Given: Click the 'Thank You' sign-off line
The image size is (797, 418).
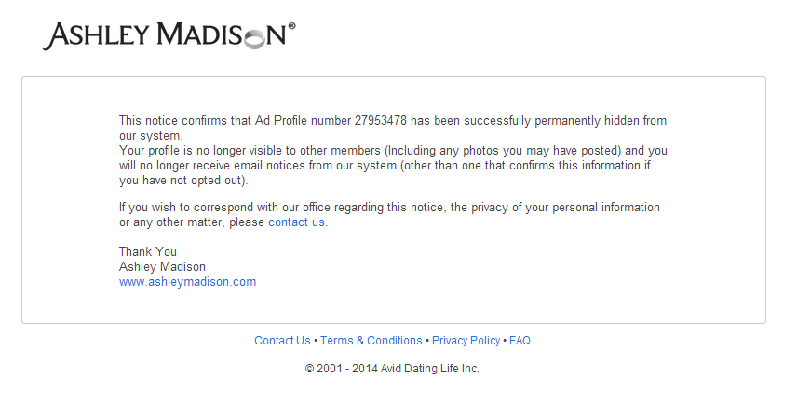Looking at the screenshot, I should click(148, 251).
